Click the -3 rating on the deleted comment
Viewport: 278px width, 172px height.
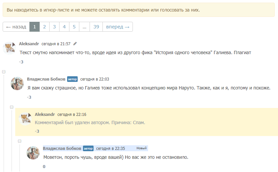(37, 131)
